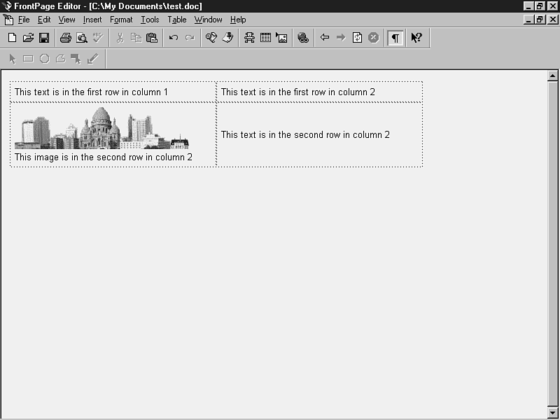Run the spelling check icon
The image size is (560, 420).
coord(97,38)
